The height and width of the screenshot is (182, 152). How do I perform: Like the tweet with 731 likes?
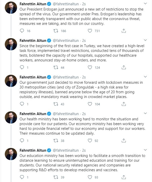click(x=90, y=31)
